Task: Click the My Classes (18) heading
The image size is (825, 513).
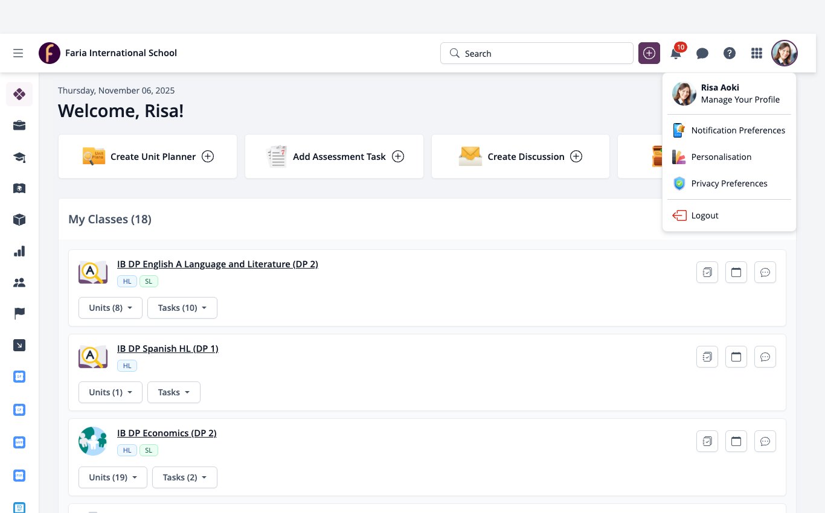Action: click(110, 219)
